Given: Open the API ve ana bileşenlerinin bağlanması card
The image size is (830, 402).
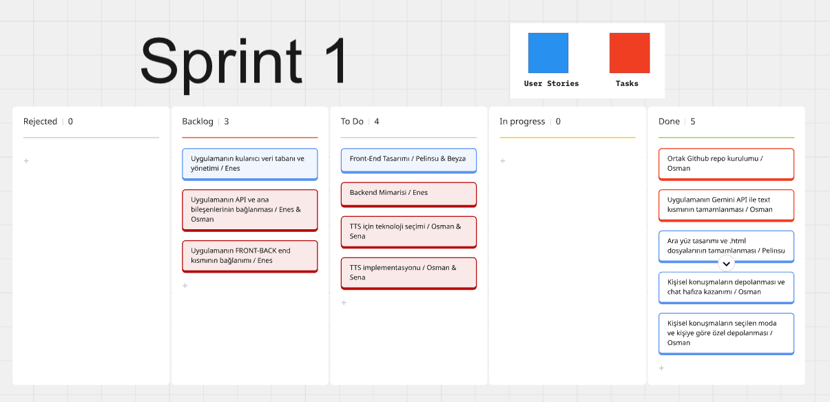Looking at the screenshot, I should click(x=250, y=210).
